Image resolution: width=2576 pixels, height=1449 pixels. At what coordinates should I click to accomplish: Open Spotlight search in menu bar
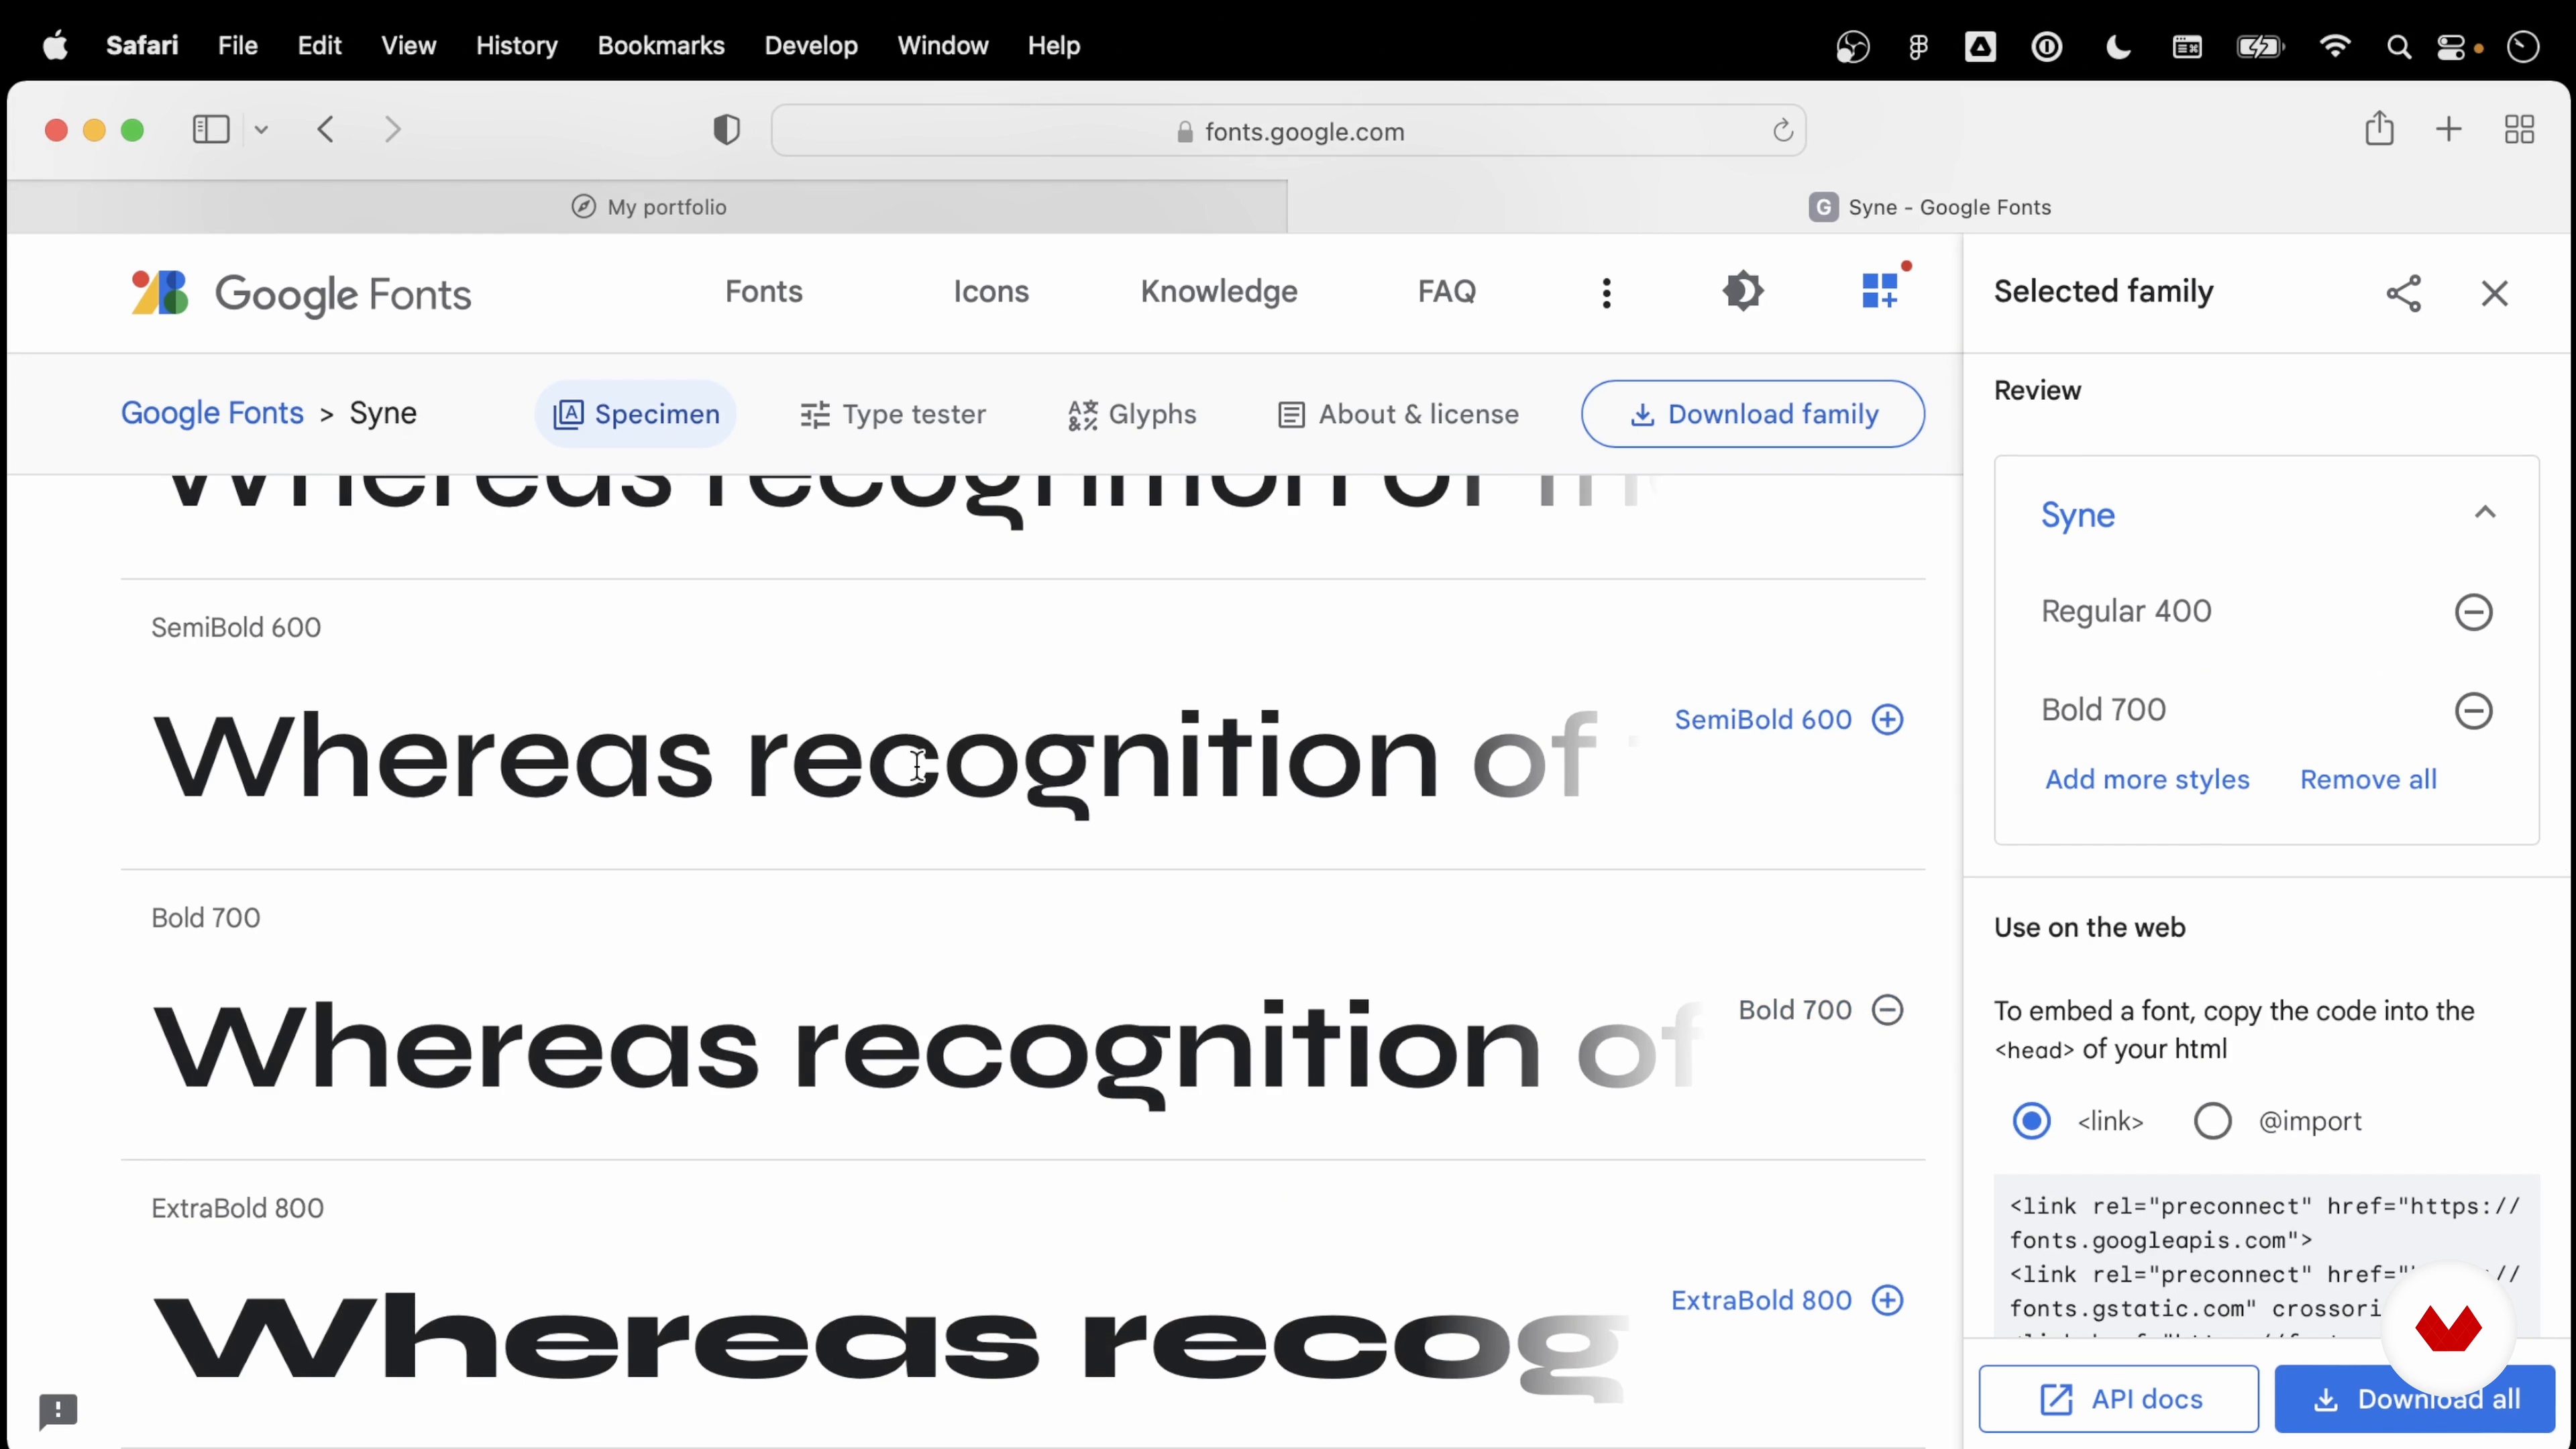coord(2398,46)
